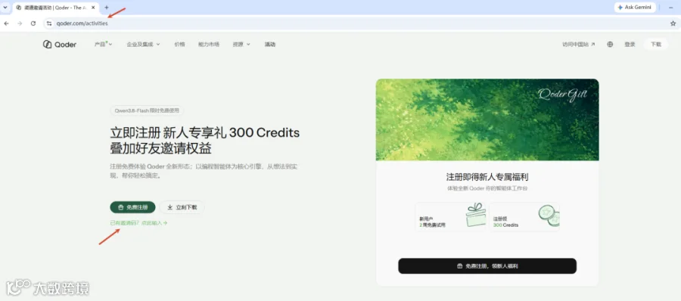Click the globe language icon
The height and width of the screenshot is (301, 681).
point(610,45)
